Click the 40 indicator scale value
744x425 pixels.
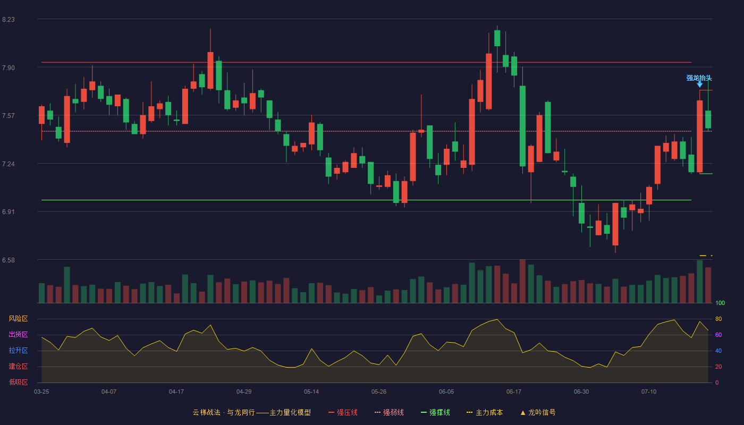(718, 351)
